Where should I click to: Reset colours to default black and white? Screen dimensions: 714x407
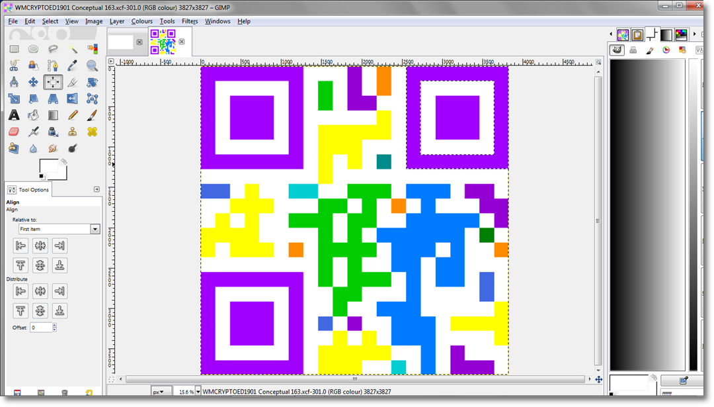[x=42, y=177]
